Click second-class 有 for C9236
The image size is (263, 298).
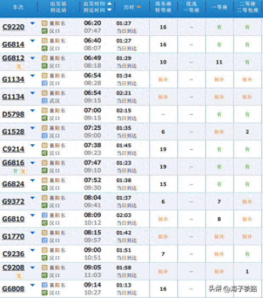pos(247,254)
